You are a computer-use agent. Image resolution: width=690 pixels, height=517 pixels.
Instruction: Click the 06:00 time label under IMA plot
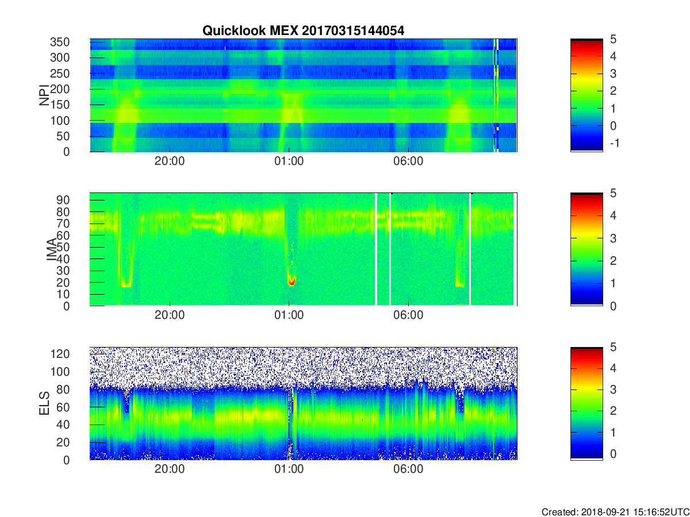tap(408, 315)
